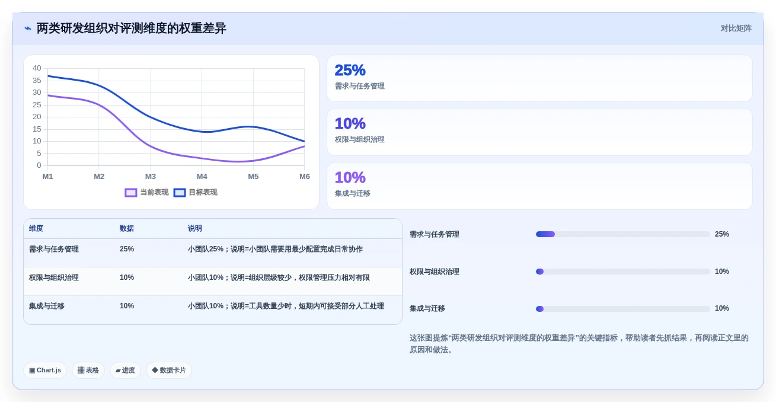
Task: Click table value 10% in 集成与迁移 row
Action: (127, 306)
